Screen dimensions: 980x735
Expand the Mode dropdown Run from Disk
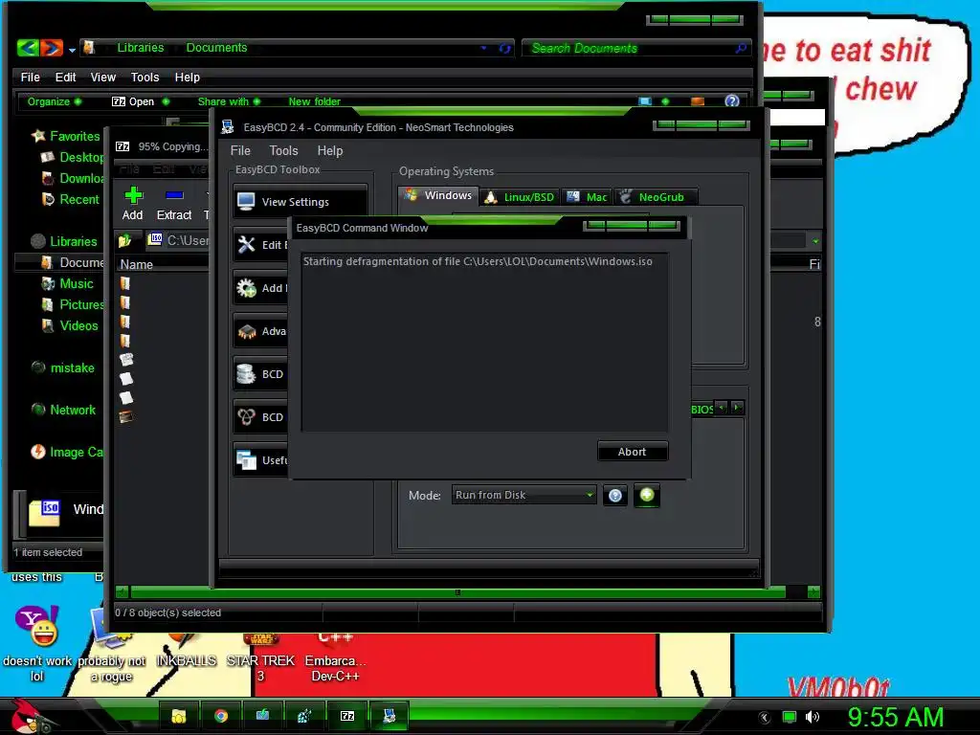tap(523, 495)
